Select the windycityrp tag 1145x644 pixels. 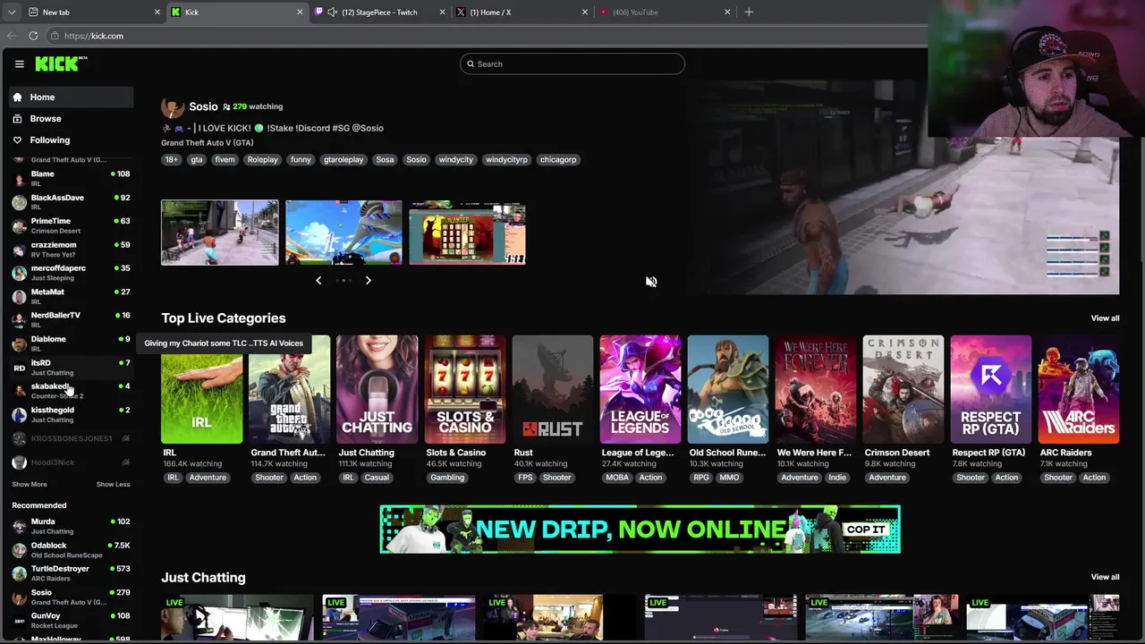506,159
